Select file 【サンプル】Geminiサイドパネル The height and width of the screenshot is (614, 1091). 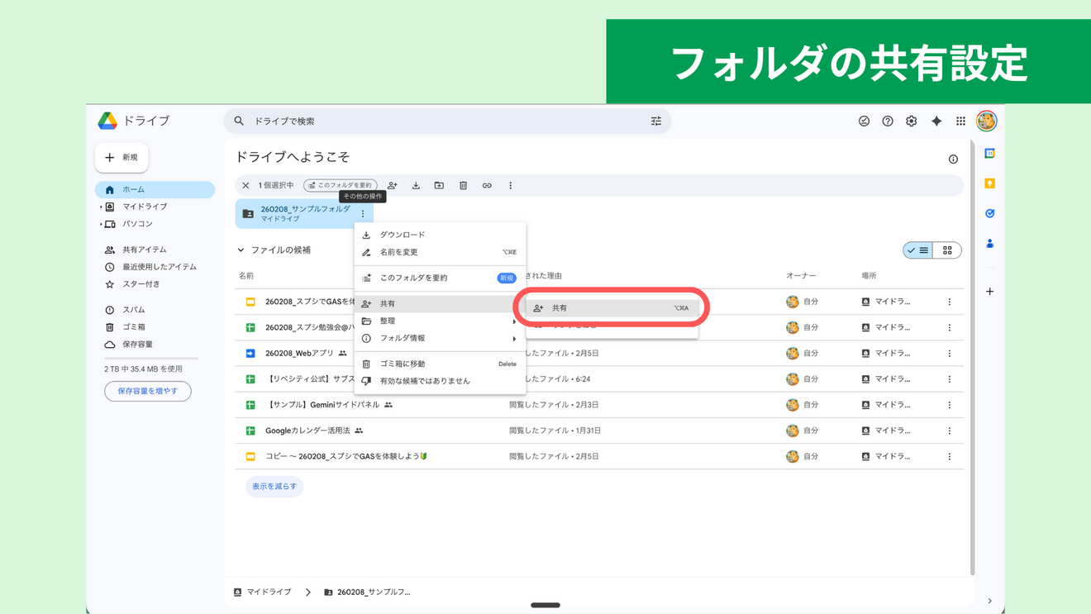(x=599, y=405)
